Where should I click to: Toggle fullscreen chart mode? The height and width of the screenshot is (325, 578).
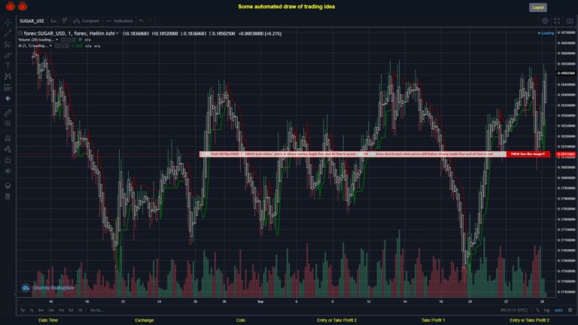coord(557,21)
